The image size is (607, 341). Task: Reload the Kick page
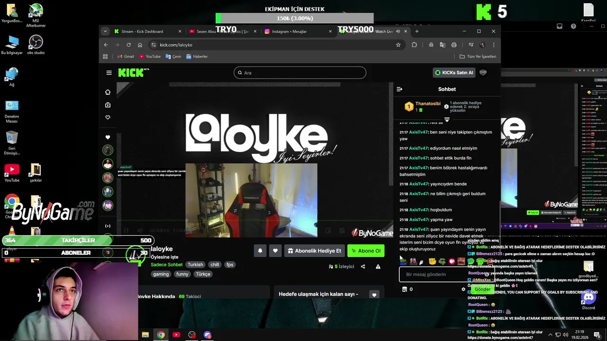(129, 45)
